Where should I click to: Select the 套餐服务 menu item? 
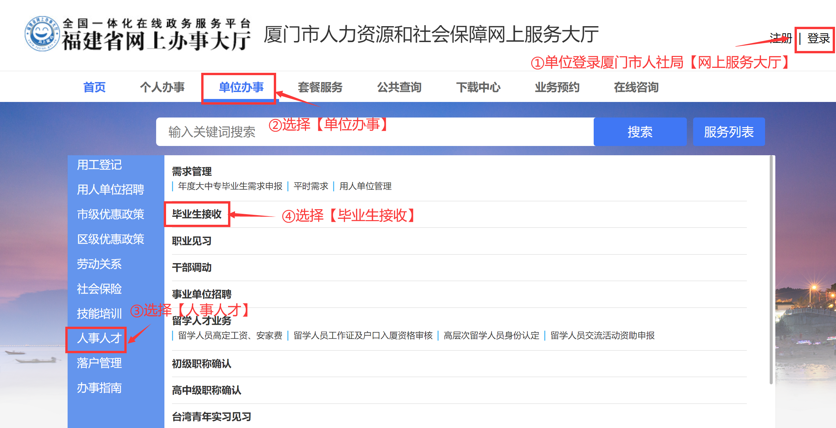(320, 87)
